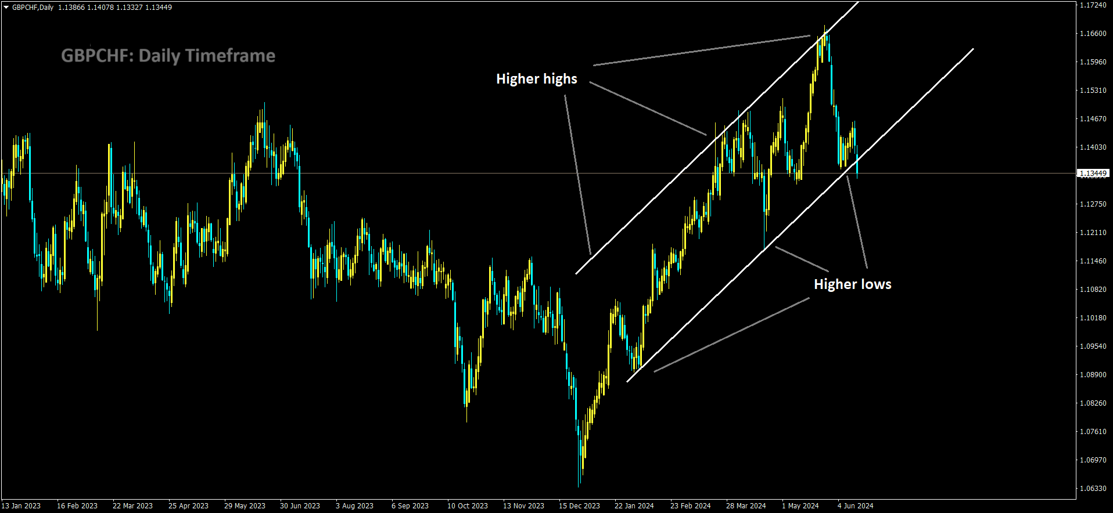Click the GBPCHF,Daily symbol title text
Viewport: 1113px width, 513px height.
point(33,8)
